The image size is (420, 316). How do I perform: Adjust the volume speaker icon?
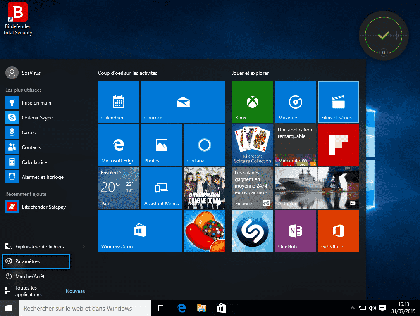pos(372,308)
